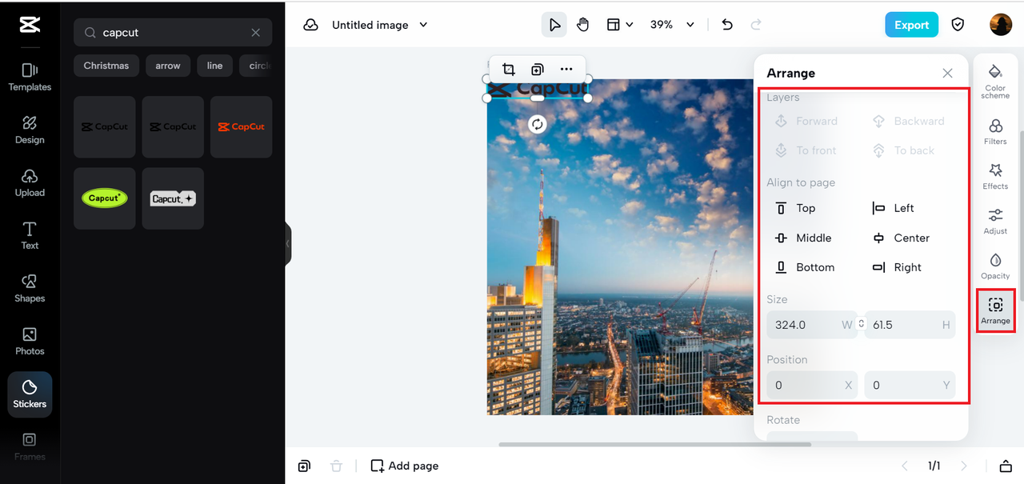
Task: Bring layer Forward
Action: [x=806, y=122]
